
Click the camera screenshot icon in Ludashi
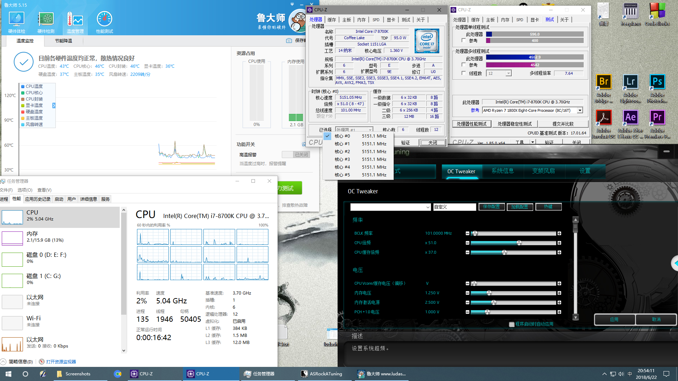289,41
